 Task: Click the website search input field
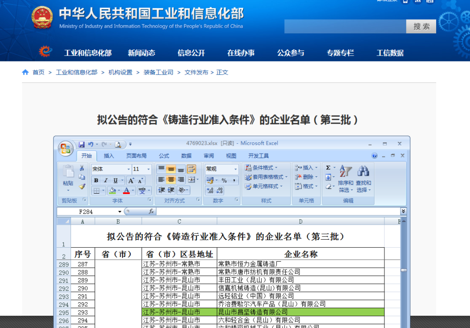pyautogui.click(x=345, y=26)
